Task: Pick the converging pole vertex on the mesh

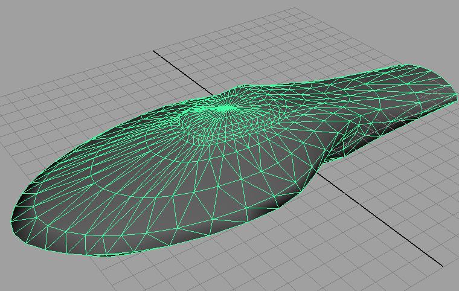Action: click(x=227, y=109)
